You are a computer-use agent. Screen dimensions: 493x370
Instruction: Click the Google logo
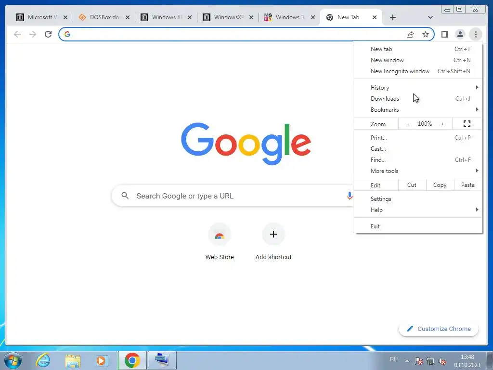click(x=246, y=144)
